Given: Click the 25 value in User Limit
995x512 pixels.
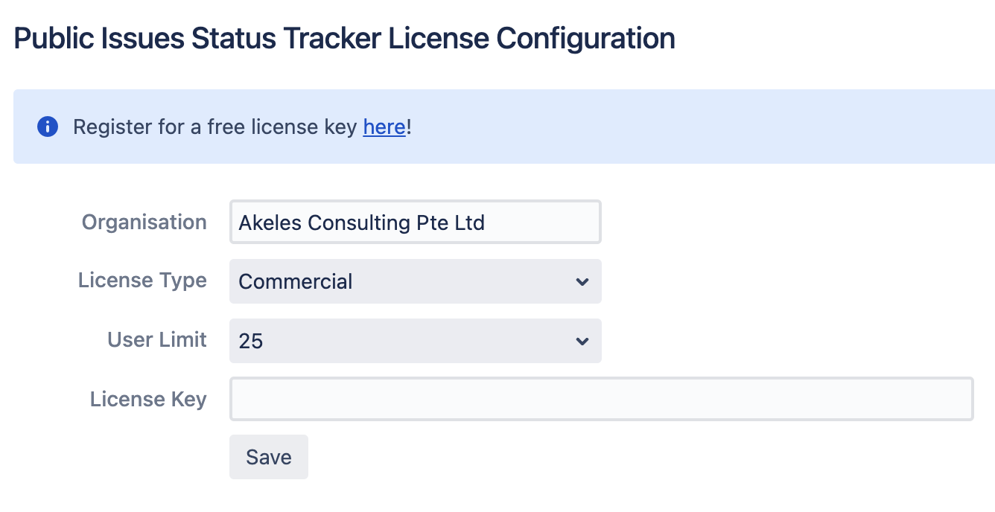Looking at the screenshot, I should [250, 341].
